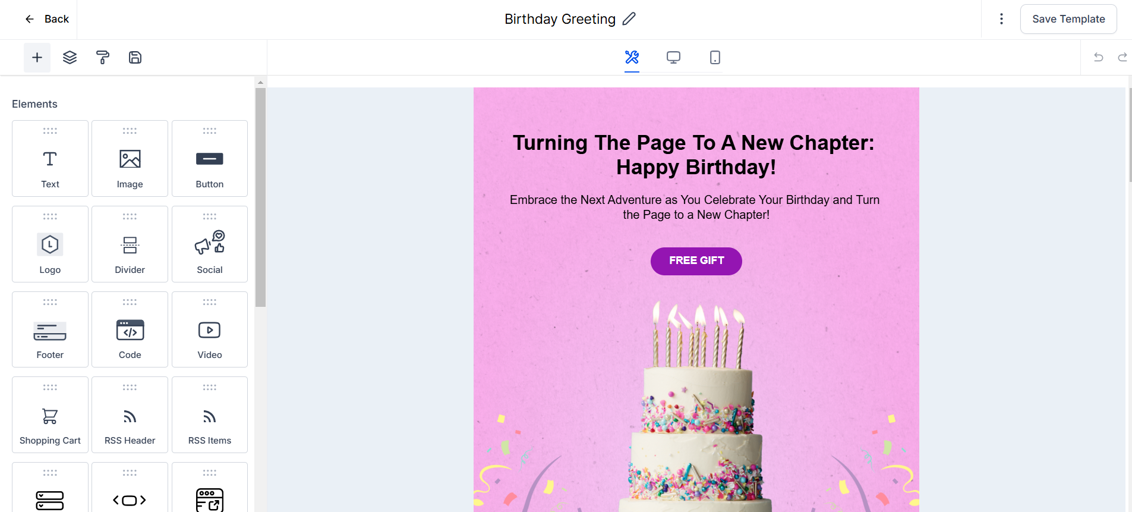Undo the last change

[1099, 58]
